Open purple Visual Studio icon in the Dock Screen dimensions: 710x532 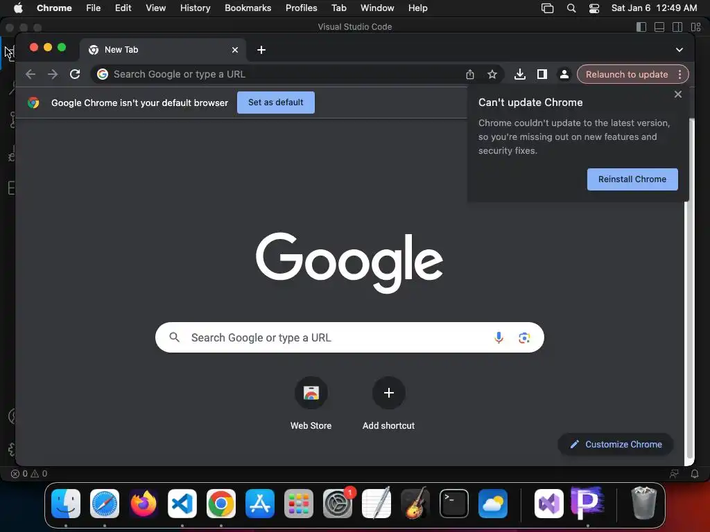(549, 504)
